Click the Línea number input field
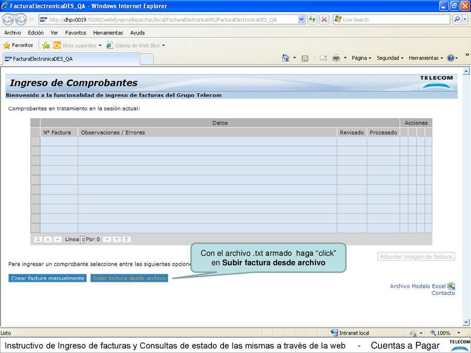The image size is (471, 353). (x=83, y=239)
